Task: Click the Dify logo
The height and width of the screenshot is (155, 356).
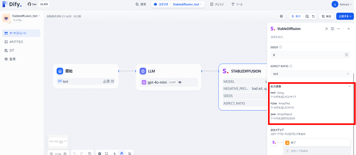Action: (x=12, y=4)
